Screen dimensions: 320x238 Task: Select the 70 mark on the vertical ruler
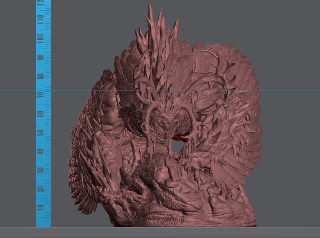[x=41, y=95]
